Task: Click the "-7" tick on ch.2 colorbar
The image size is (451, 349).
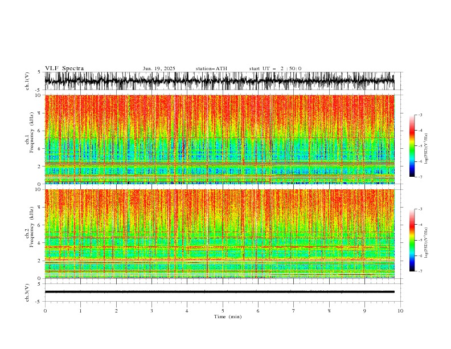Action: 420,271
